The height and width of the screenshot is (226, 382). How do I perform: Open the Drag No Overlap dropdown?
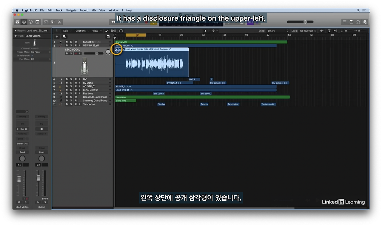pos(308,31)
